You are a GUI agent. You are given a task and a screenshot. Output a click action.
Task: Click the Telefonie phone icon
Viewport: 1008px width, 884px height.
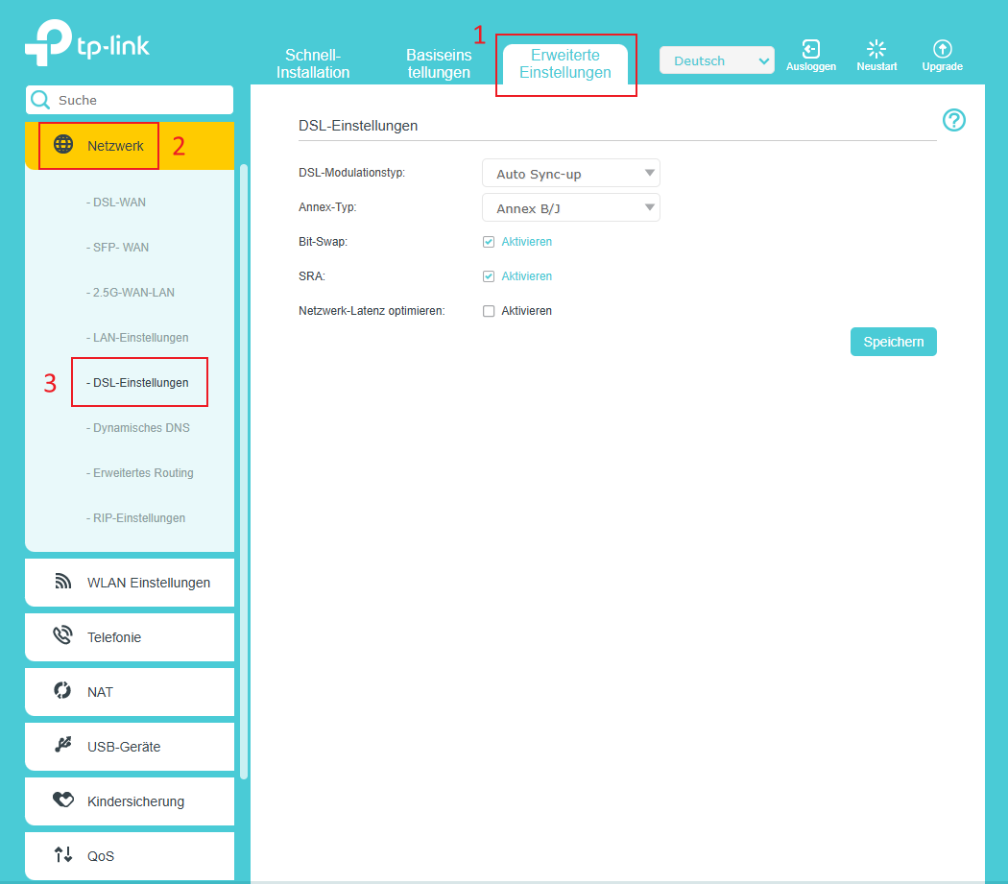(x=63, y=636)
